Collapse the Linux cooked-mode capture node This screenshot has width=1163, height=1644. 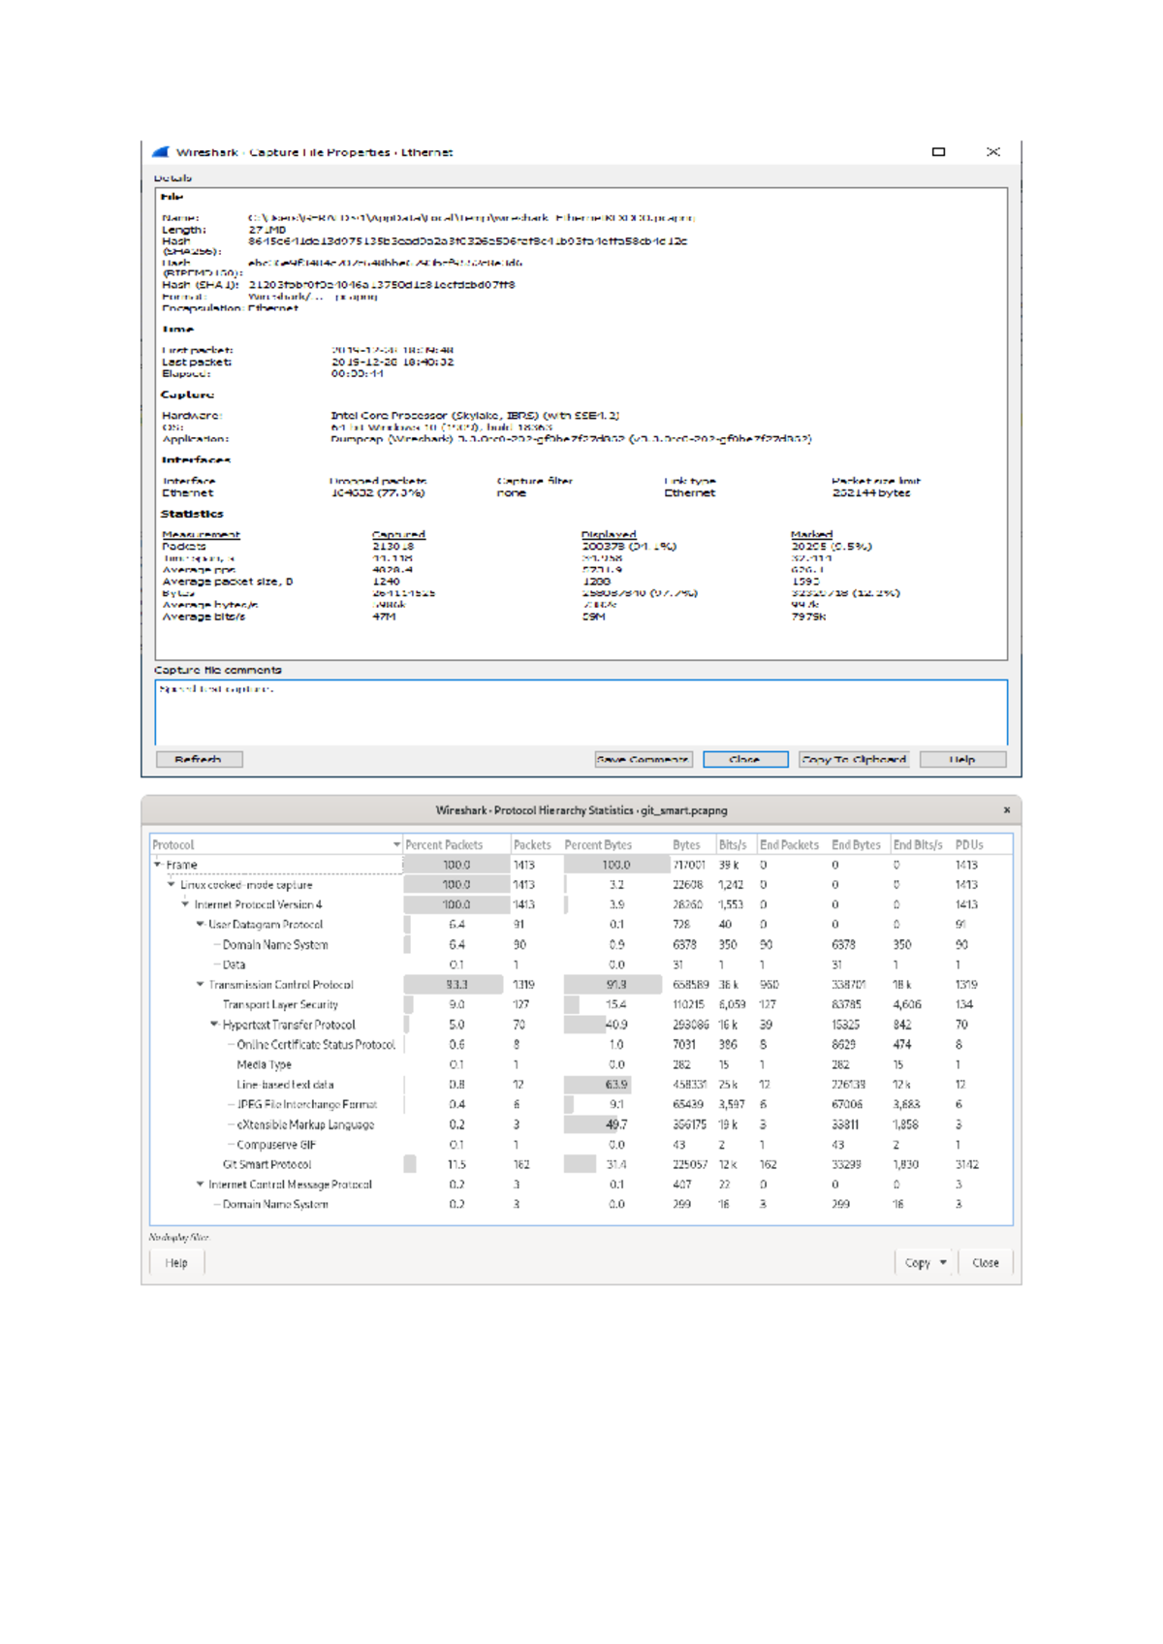tap(172, 885)
